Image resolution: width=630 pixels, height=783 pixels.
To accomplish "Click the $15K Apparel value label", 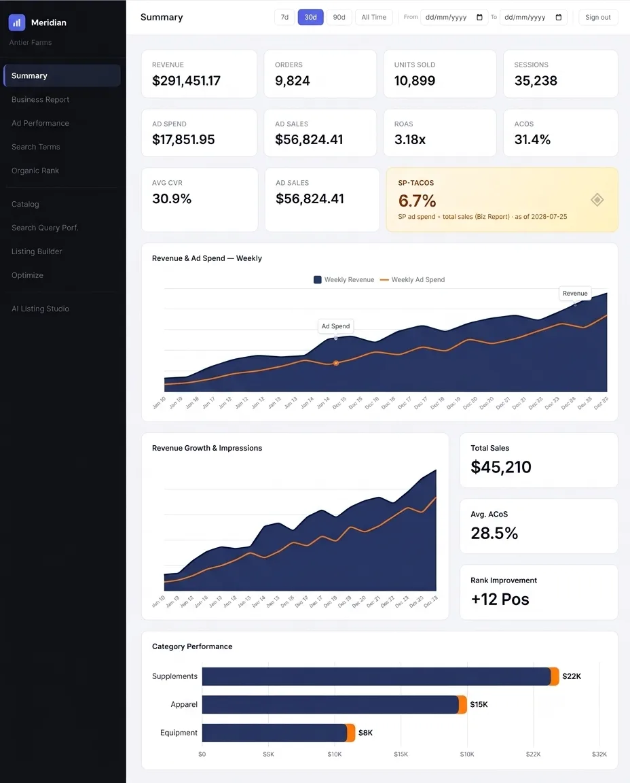I will (x=479, y=705).
